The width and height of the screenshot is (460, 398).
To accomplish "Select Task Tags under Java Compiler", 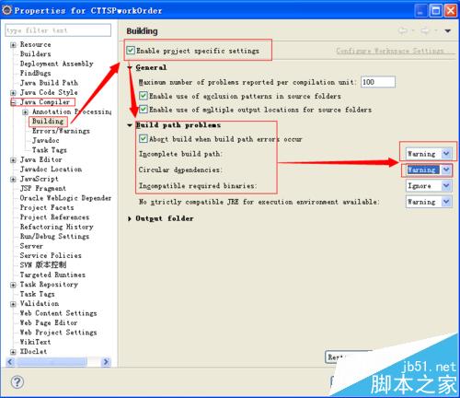I will pos(49,150).
